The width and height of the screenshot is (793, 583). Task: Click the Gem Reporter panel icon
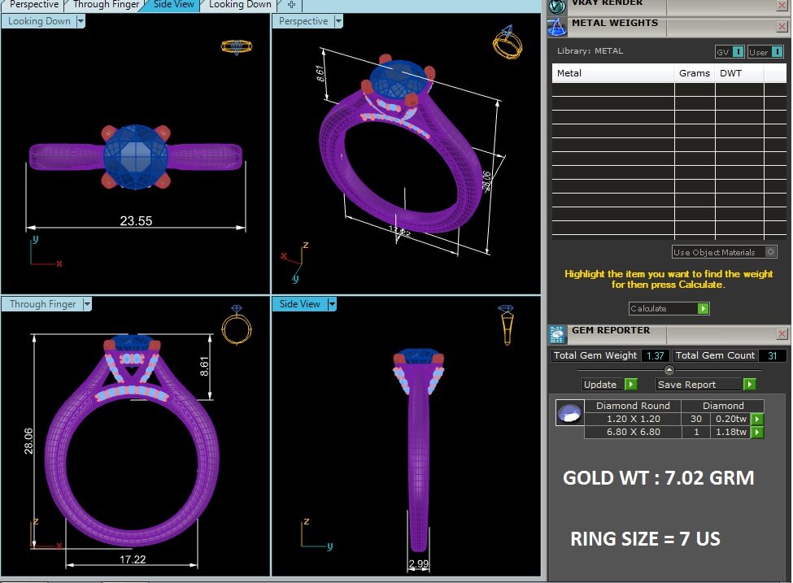[557, 333]
